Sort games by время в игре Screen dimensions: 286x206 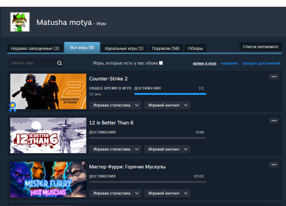tap(204, 63)
